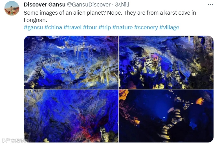
Task: Open the #travel hashtag
Action: click(72, 27)
